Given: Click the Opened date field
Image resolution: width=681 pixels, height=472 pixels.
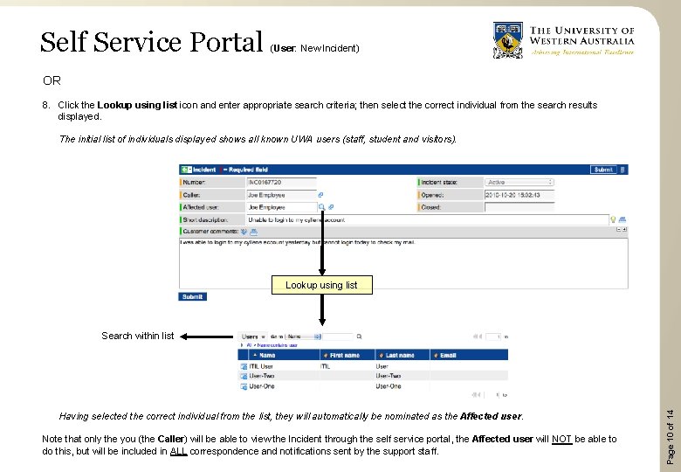Looking at the screenshot, I should 519,195.
